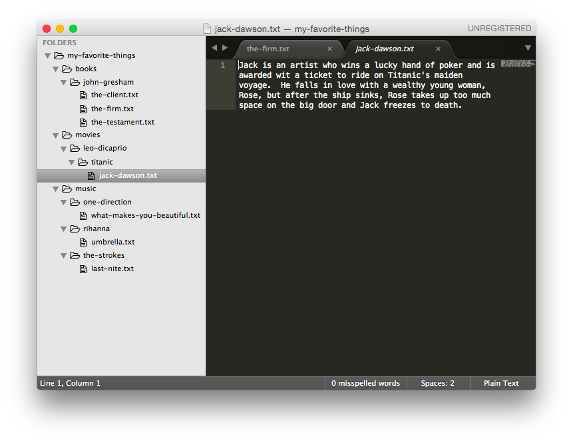Collapse the leo-dicaprio folder
Screen dimensions: 573x443
coord(64,149)
